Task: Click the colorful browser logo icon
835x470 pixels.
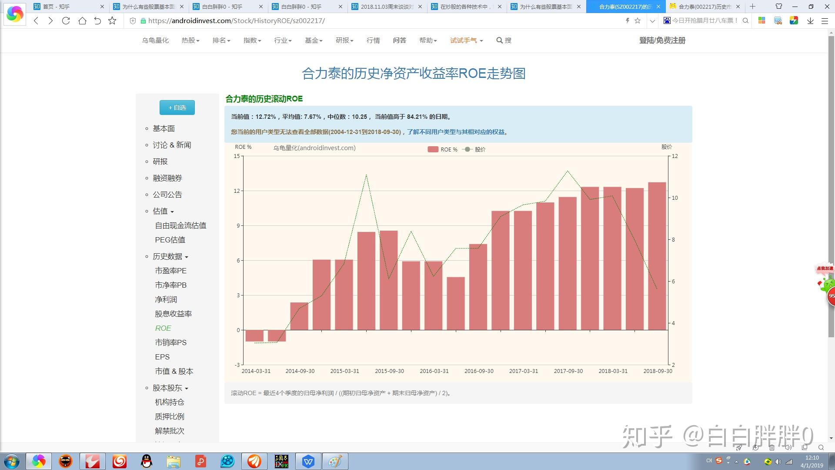Action: [x=15, y=14]
